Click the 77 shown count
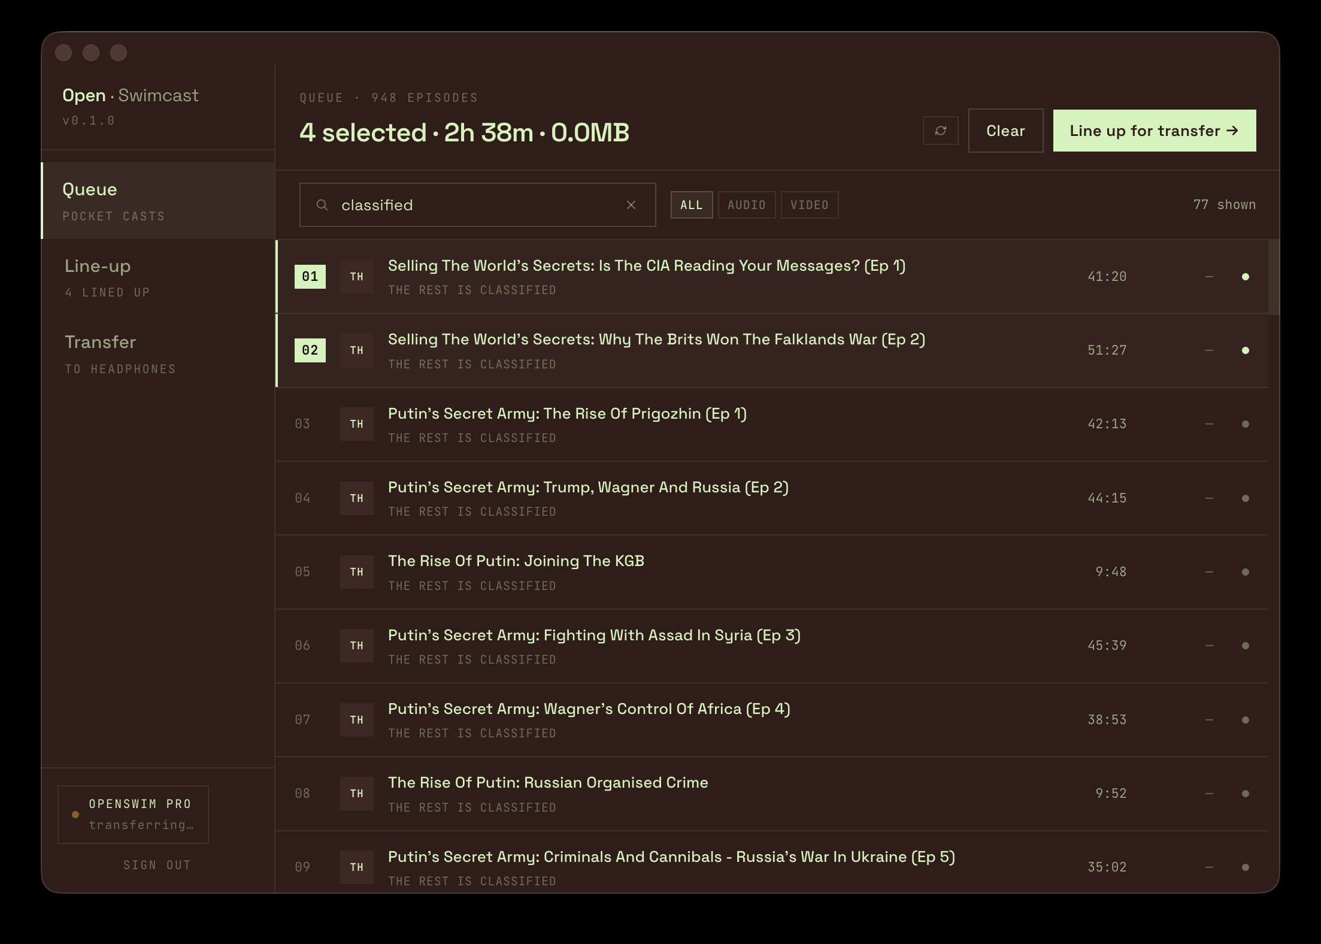Viewport: 1321px width, 944px height. pyautogui.click(x=1224, y=205)
